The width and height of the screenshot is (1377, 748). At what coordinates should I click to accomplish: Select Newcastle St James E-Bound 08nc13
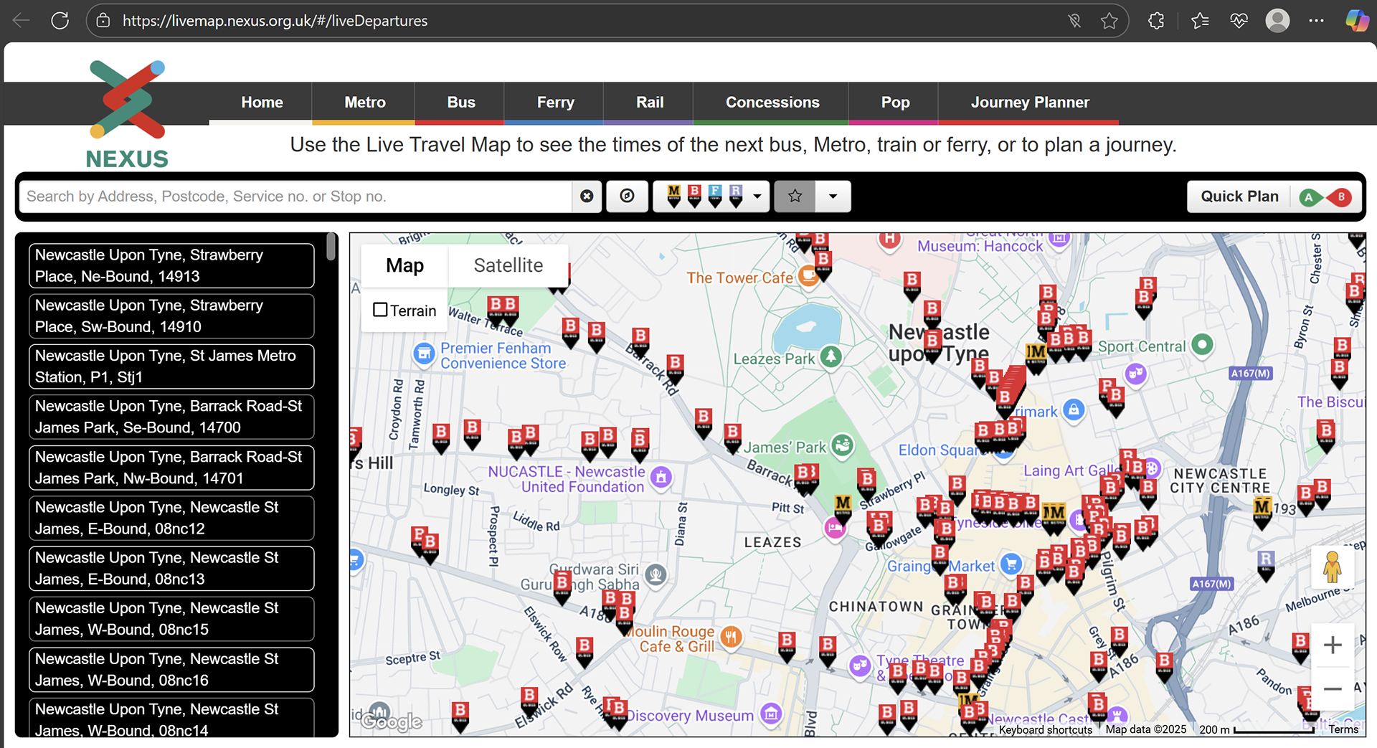[x=171, y=568]
